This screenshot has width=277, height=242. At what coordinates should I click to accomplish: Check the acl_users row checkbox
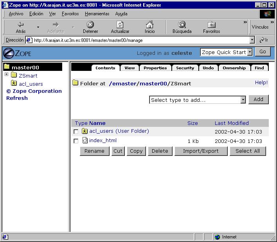pos(76,132)
